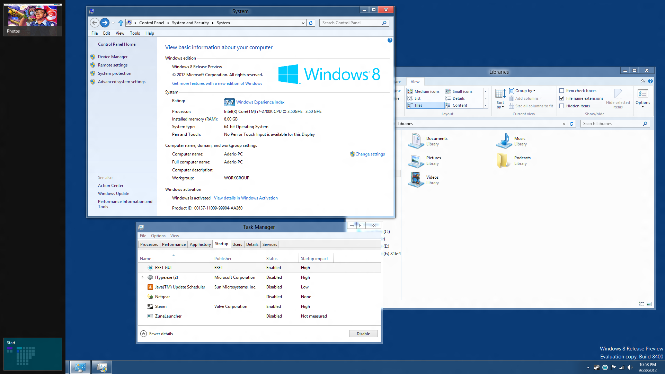Open the Music library icon
Image resolution: width=665 pixels, height=374 pixels.
point(504,141)
